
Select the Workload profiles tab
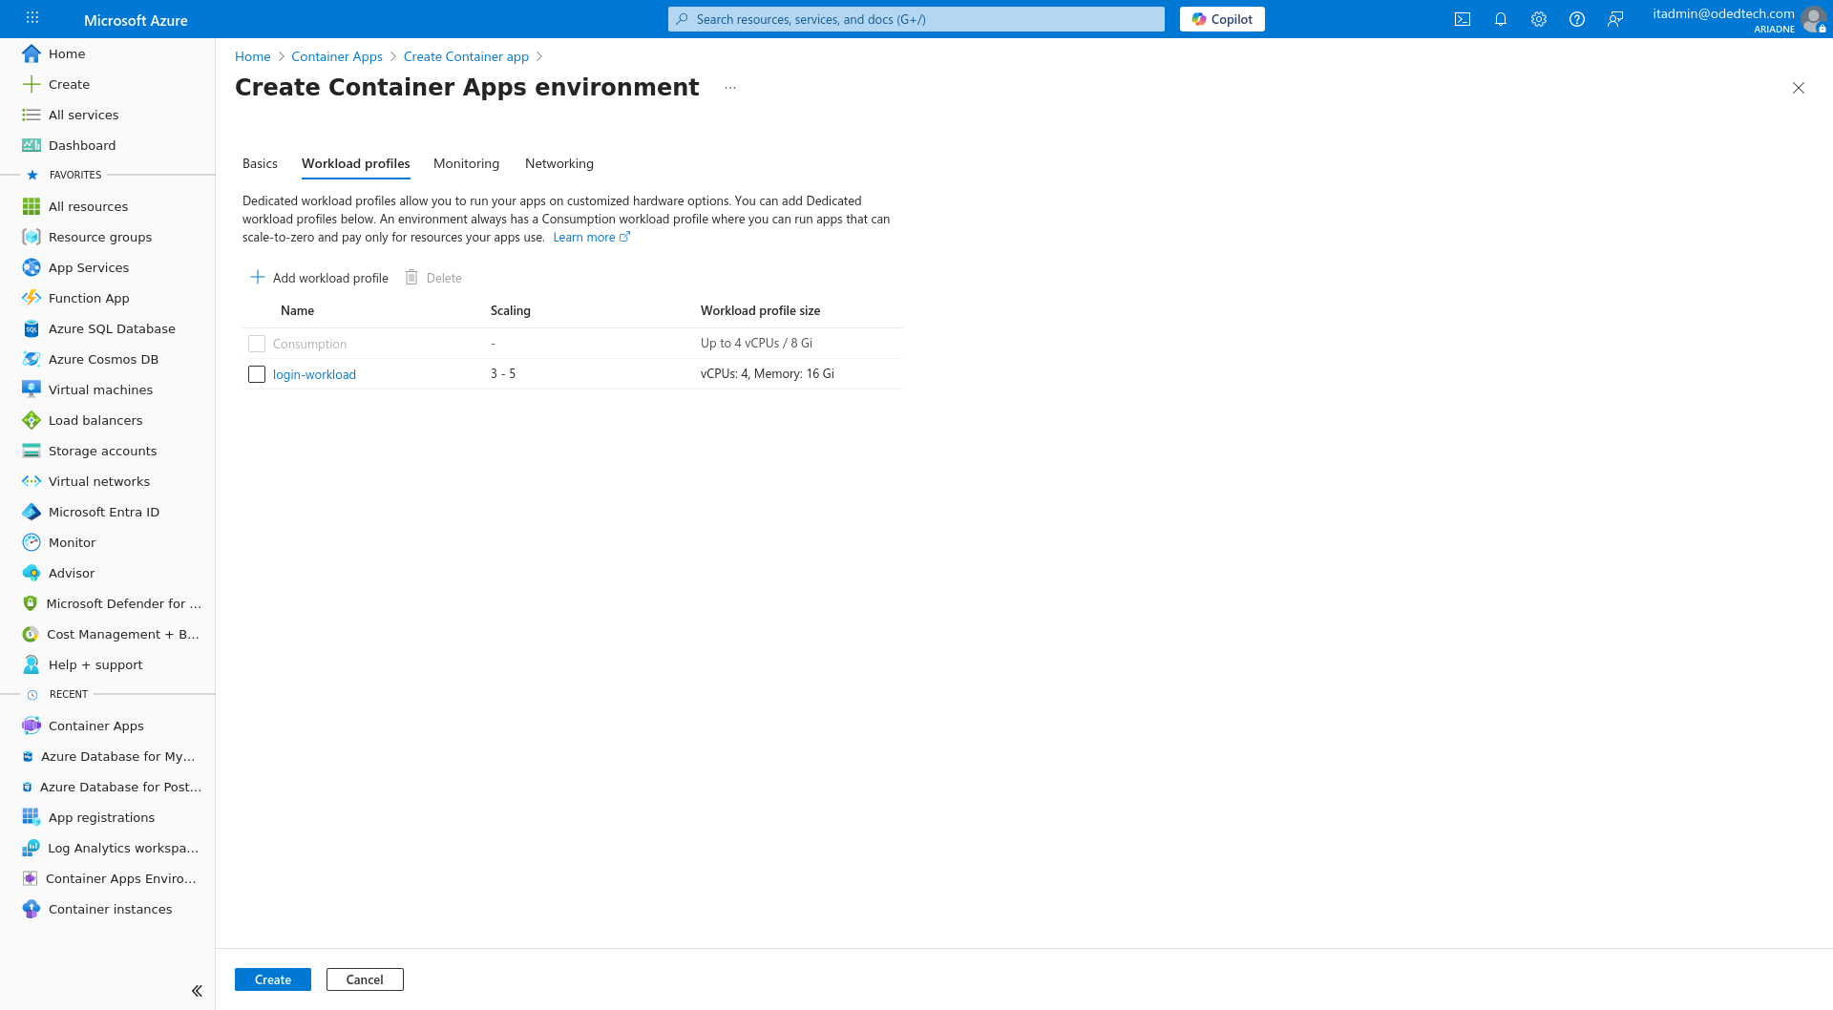(x=356, y=163)
